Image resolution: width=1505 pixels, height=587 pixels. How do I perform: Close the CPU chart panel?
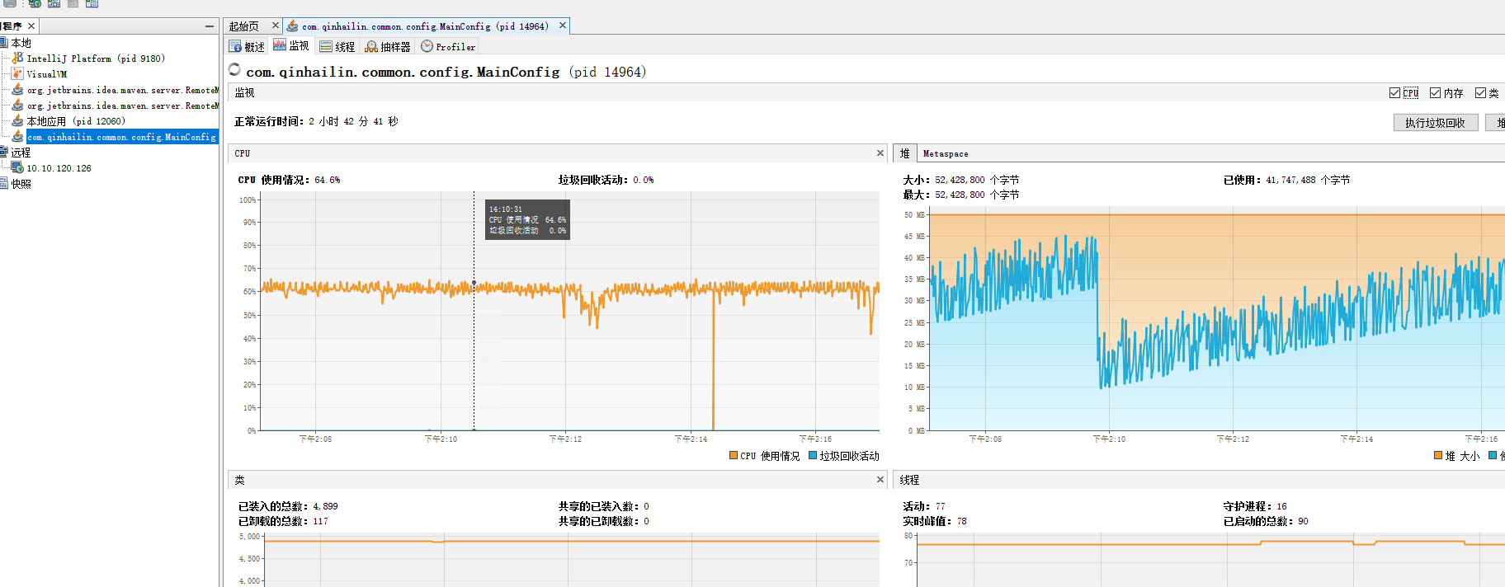(x=880, y=153)
